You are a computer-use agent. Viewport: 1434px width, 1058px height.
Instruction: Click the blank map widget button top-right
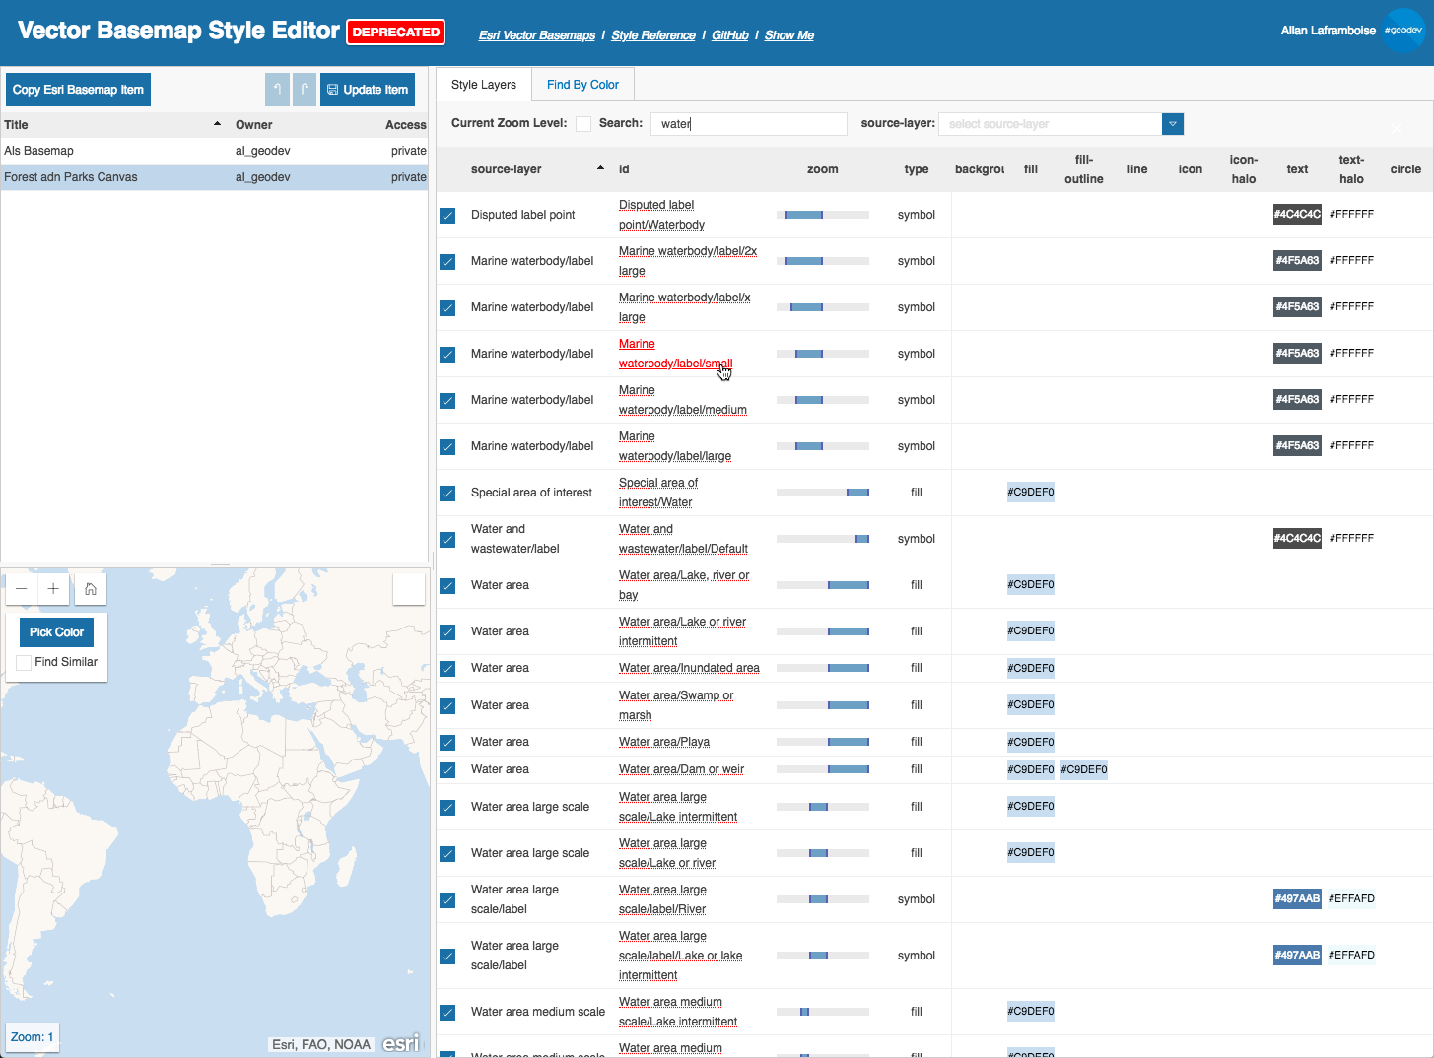(x=409, y=589)
